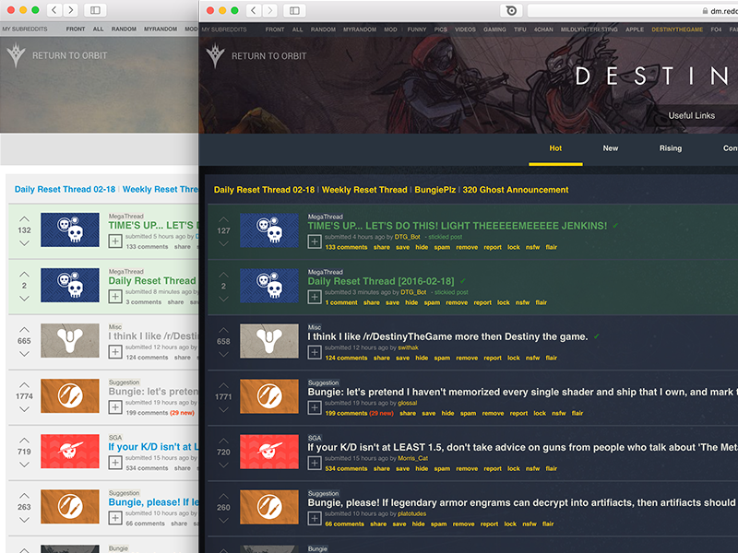The image size is (738, 553).
Task: Downvote the 1771-point Bungie shader post
Action: coord(223,409)
